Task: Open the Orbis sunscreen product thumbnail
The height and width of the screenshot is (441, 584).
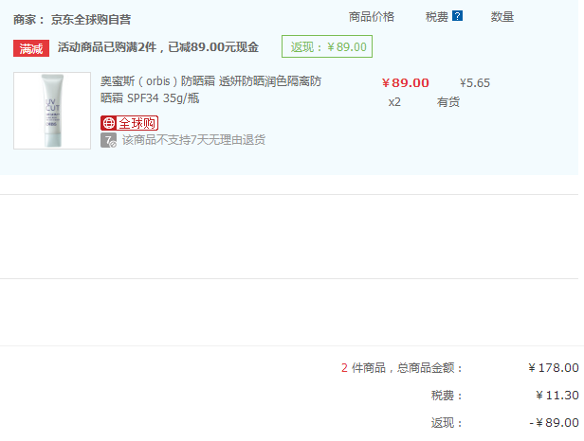Action: click(x=52, y=111)
